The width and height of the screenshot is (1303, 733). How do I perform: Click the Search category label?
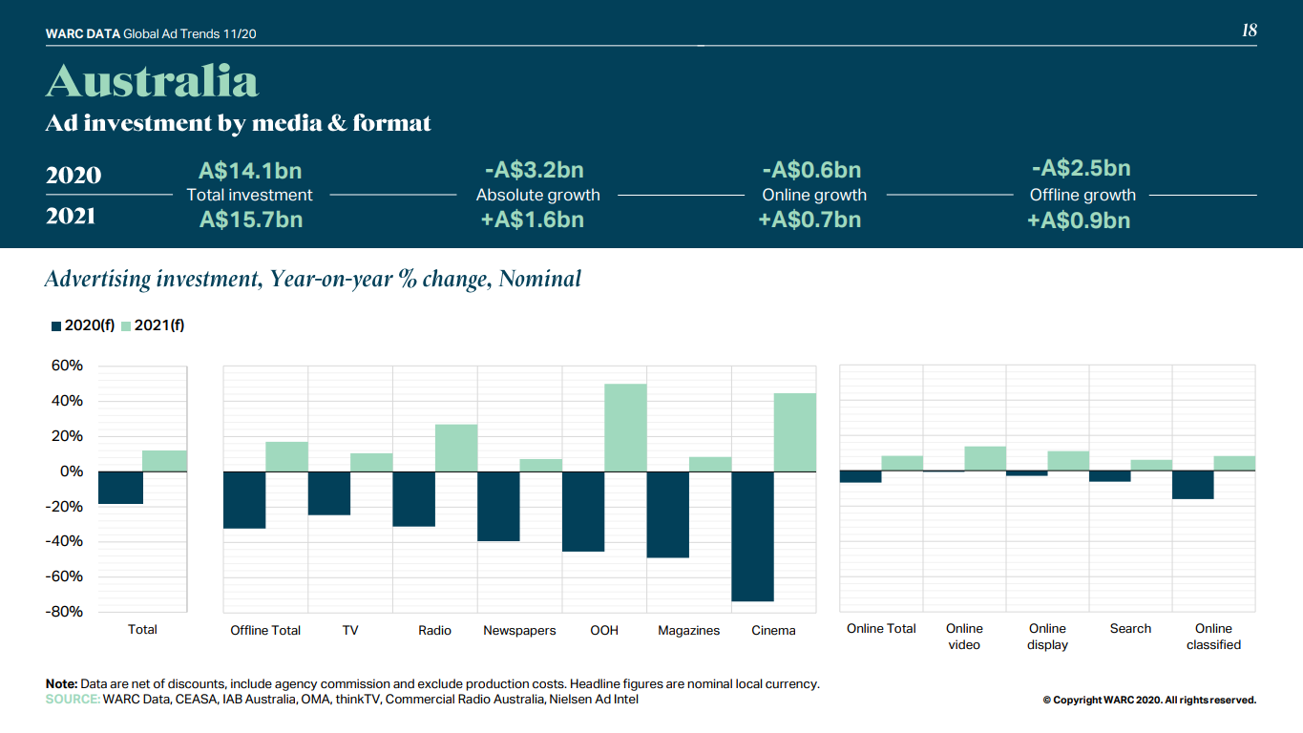point(1130,629)
